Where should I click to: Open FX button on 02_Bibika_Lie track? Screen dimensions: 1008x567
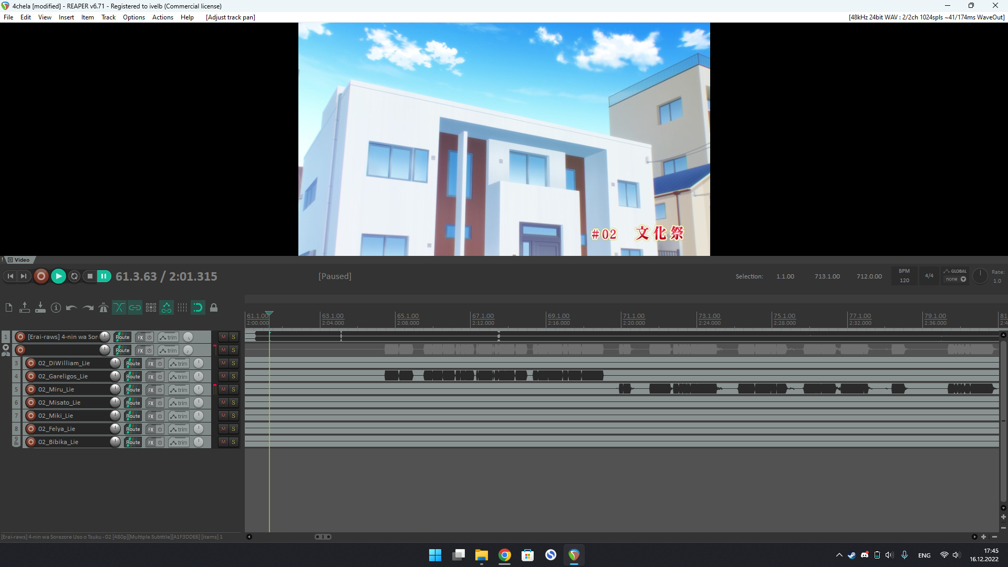[x=151, y=442]
